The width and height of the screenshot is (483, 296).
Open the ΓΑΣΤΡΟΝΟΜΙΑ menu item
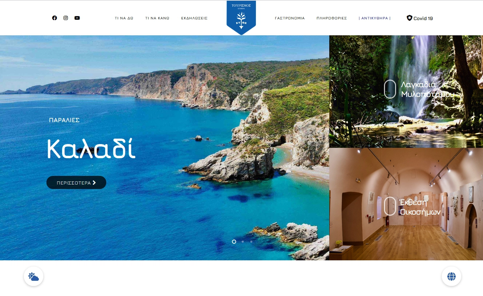click(x=290, y=18)
